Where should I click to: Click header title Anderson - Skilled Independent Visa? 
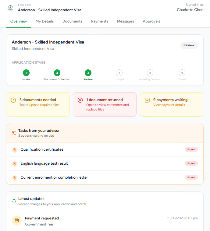coord(50,10)
